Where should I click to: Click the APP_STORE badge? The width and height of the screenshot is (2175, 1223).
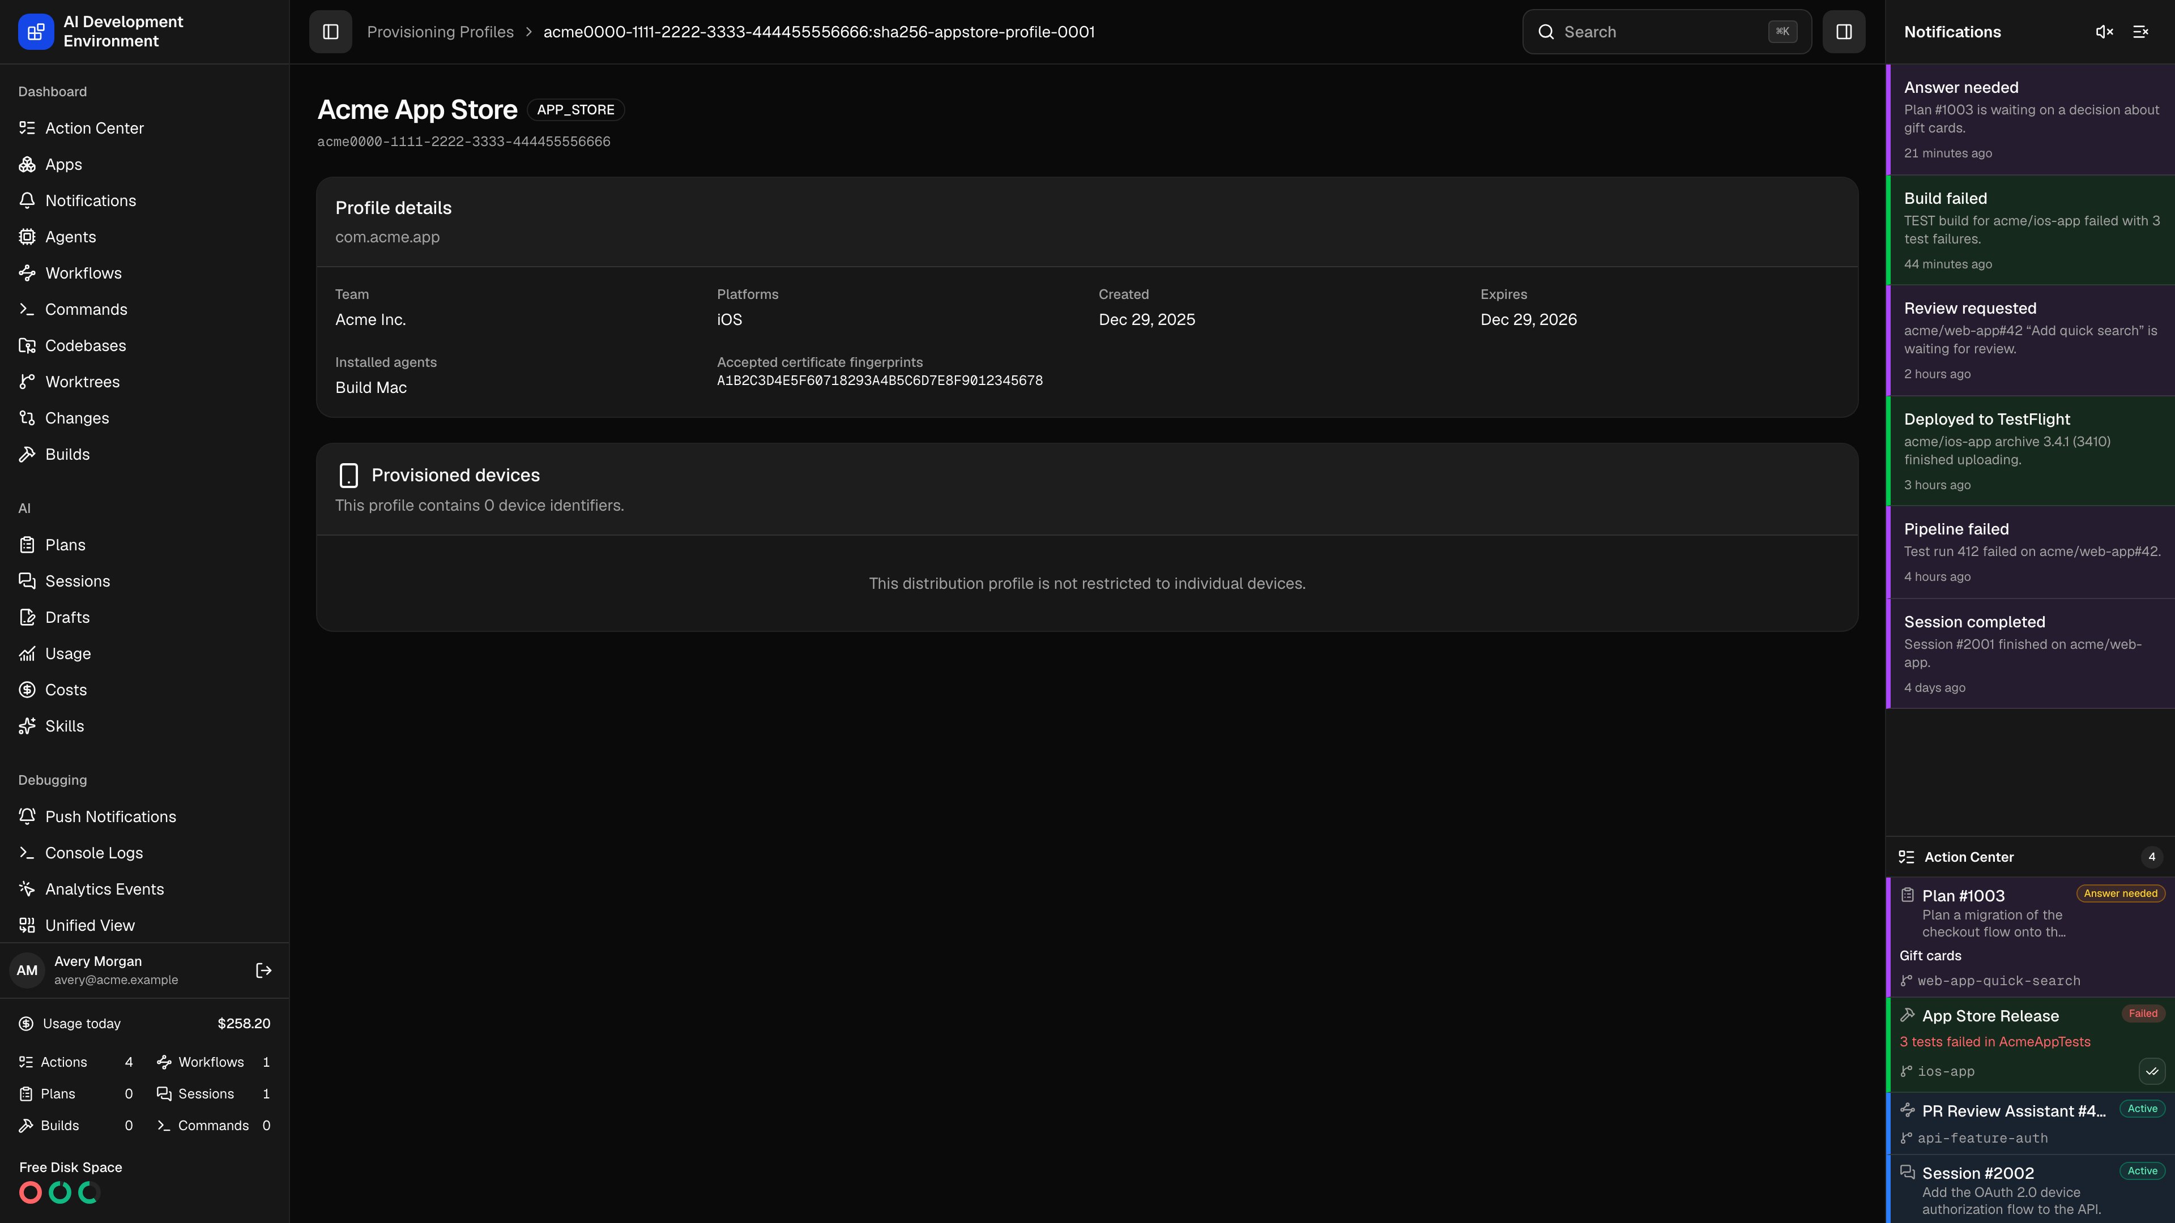pyautogui.click(x=576, y=110)
